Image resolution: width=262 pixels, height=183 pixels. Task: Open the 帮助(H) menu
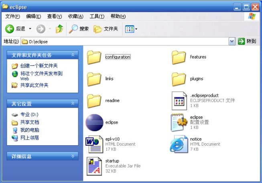point(118,16)
